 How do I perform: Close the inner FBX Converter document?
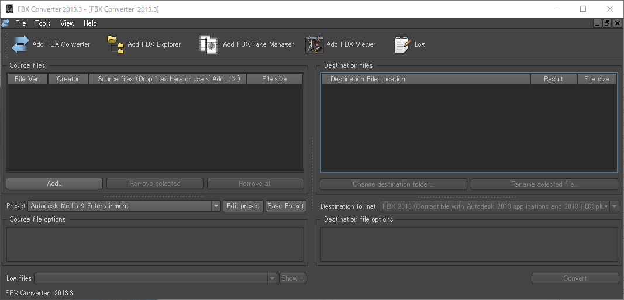click(x=617, y=23)
